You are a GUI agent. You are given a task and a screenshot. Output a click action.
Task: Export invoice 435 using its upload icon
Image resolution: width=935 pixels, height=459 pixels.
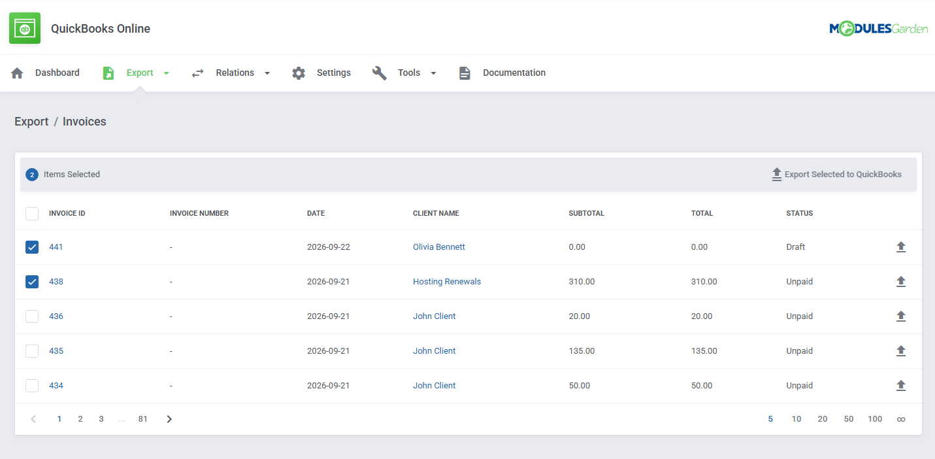click(901, 351)
